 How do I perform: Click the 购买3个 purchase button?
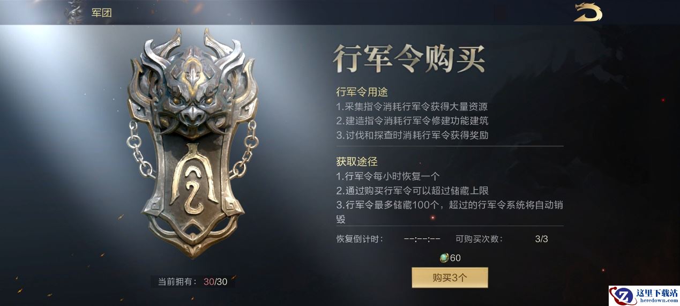click(x=450, y=278)
